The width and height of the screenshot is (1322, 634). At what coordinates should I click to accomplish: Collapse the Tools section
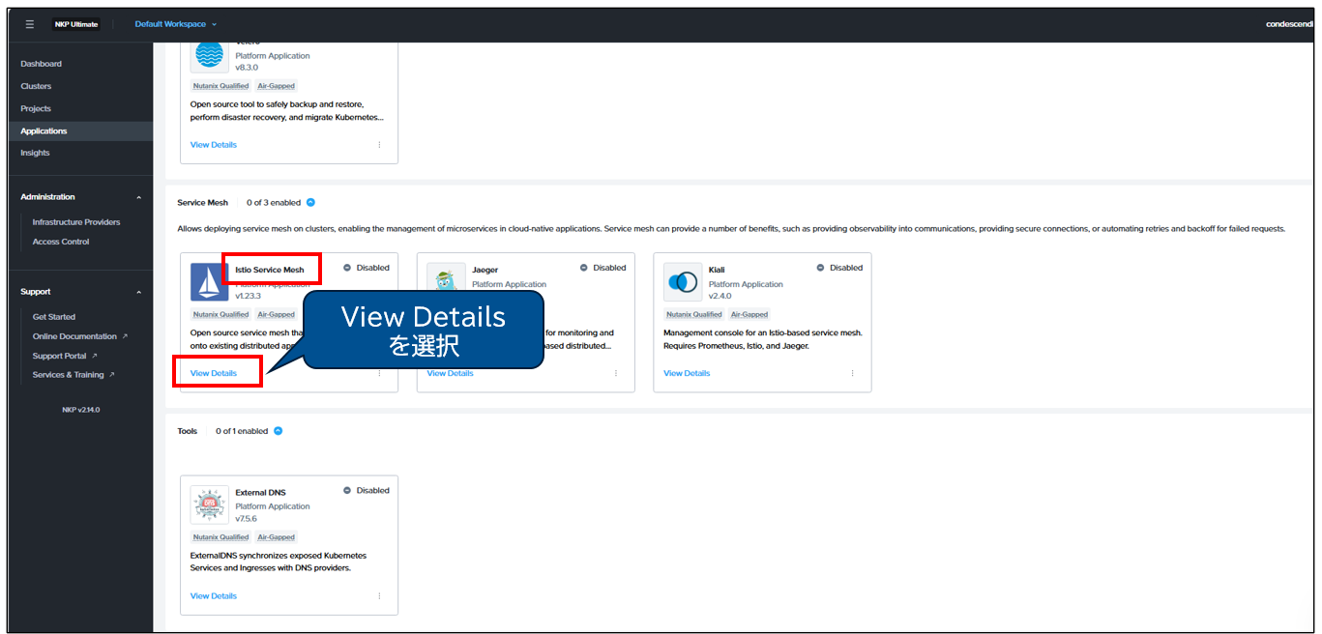coord(278,431)
